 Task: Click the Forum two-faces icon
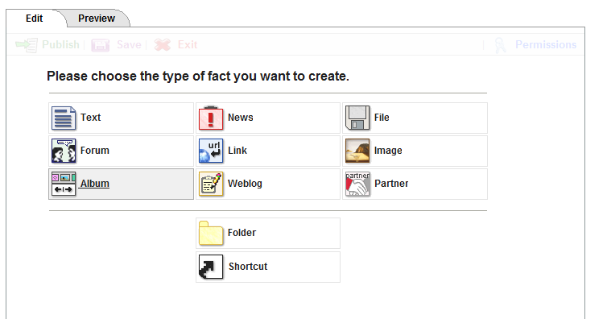tap(64, 151)
